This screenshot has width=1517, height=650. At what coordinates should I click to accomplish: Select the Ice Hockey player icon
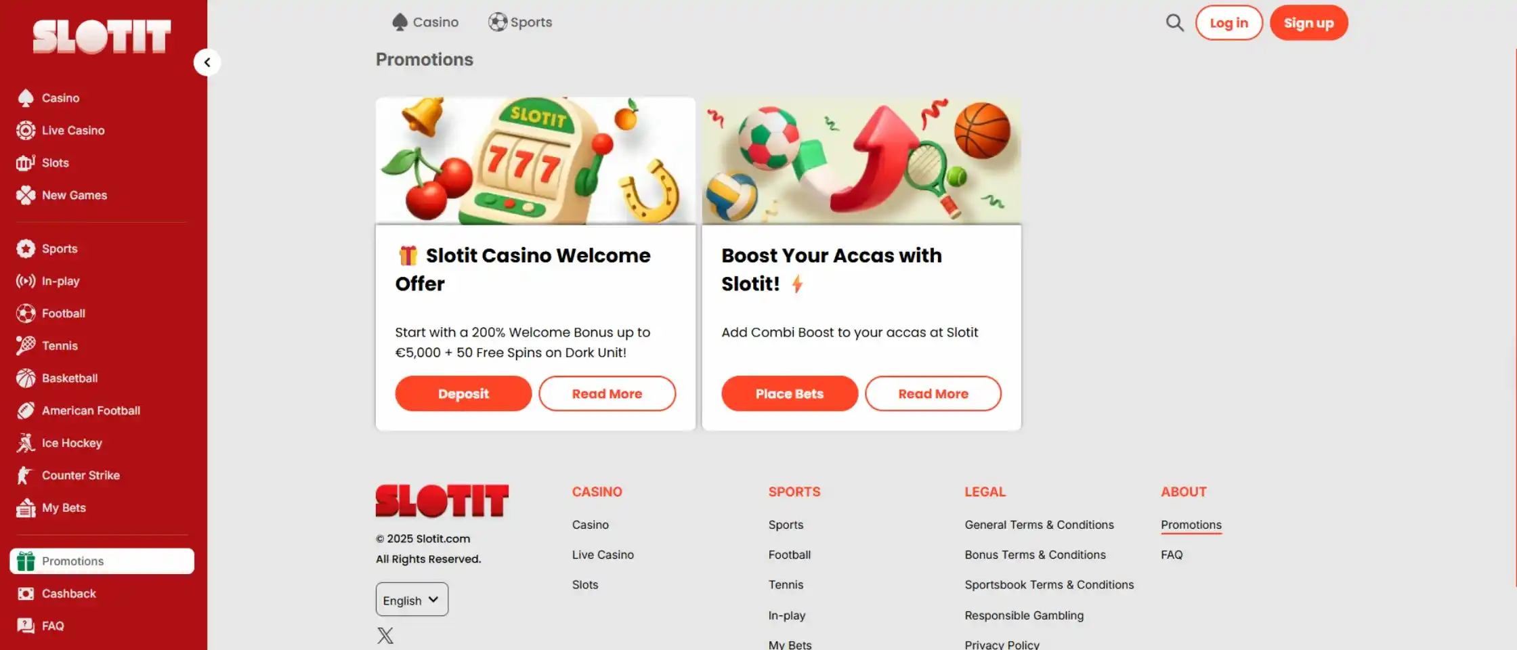[x=26, y=443]
